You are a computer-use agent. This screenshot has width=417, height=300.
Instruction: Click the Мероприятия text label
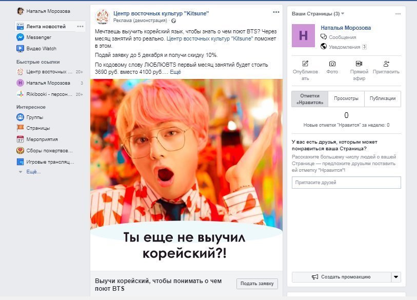coord(42,139)
